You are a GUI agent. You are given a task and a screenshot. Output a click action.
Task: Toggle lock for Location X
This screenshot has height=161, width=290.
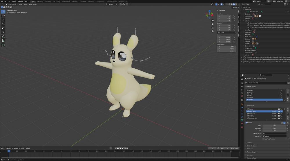[x=234, y=16]
